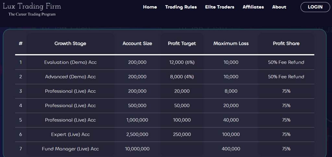Click The Career Trading Program tagline
332x157 pixels.
32,14
